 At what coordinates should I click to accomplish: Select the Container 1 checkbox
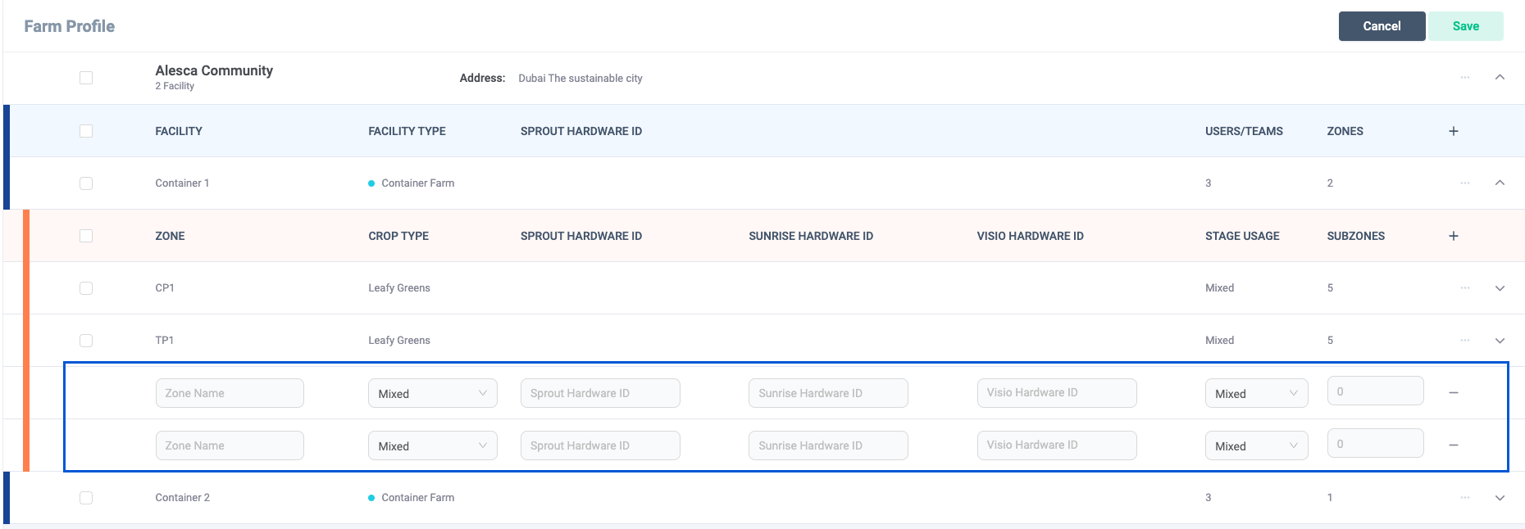pos(86,183)
